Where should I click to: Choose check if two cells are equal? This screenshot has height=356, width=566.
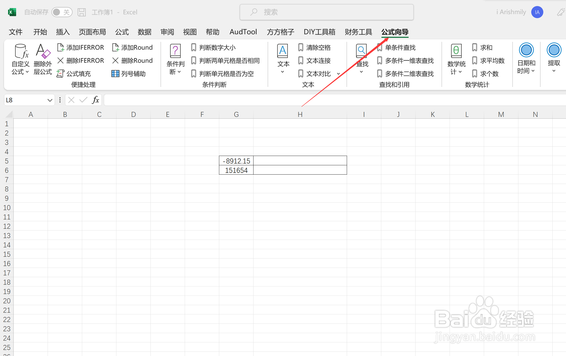point(225,60)
